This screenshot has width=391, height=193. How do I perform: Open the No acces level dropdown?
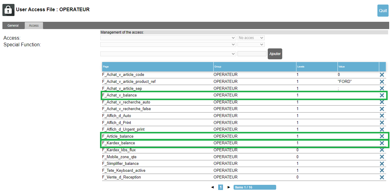(251, 38)
